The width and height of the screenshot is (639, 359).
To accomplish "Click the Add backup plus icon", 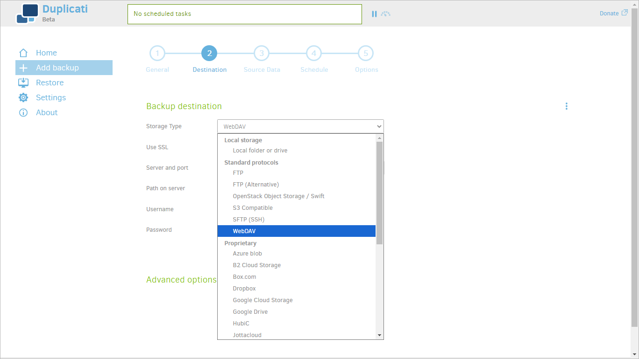I will pyautogui.click(x=23, y=68).
